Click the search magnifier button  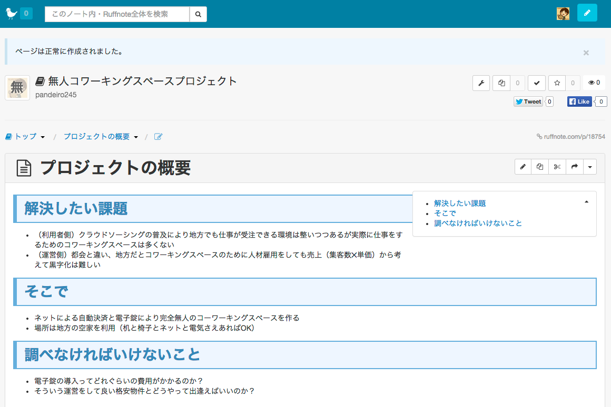tap(198, 14)
